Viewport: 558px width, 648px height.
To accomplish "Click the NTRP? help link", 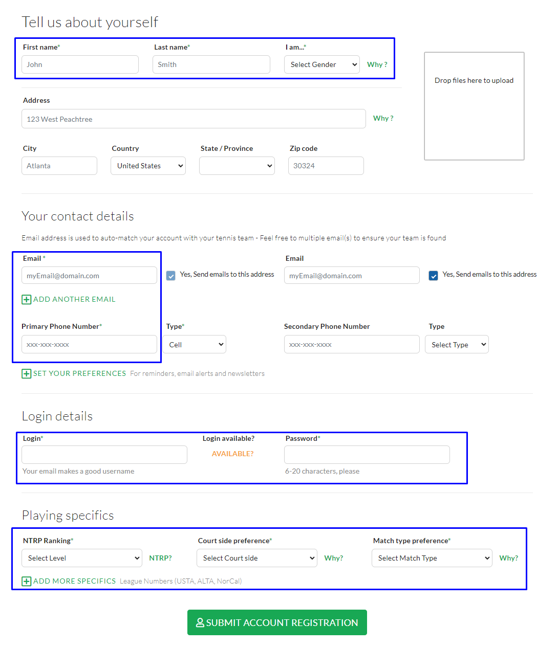I will 160,558.
